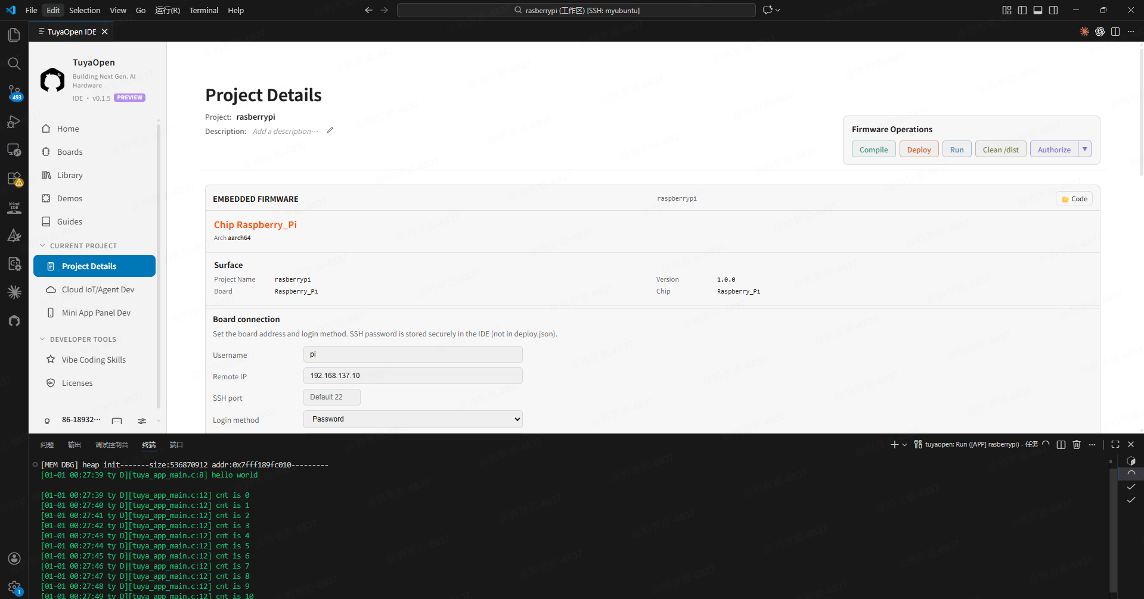This screenshot has width=1144, height=599.
Task: Open the Wind IDE activity bar icon
Action: click(x=14, y=207)
